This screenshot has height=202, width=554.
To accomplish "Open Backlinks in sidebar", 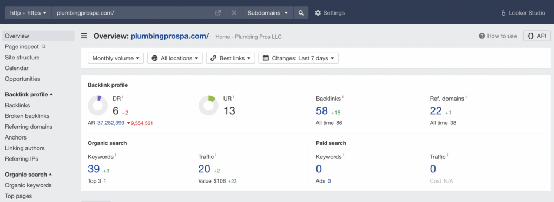I will [17, 105].
